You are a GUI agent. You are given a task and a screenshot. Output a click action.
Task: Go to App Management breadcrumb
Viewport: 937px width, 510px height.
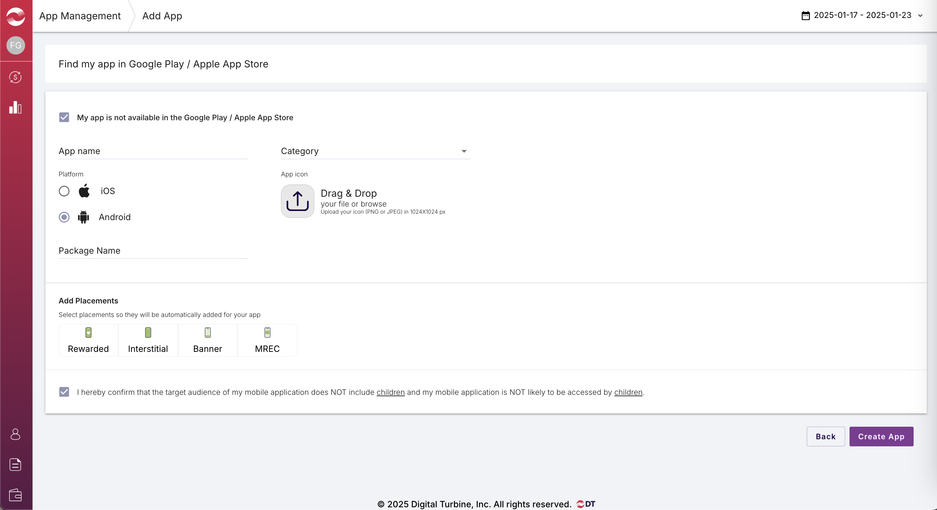point(80,16)
